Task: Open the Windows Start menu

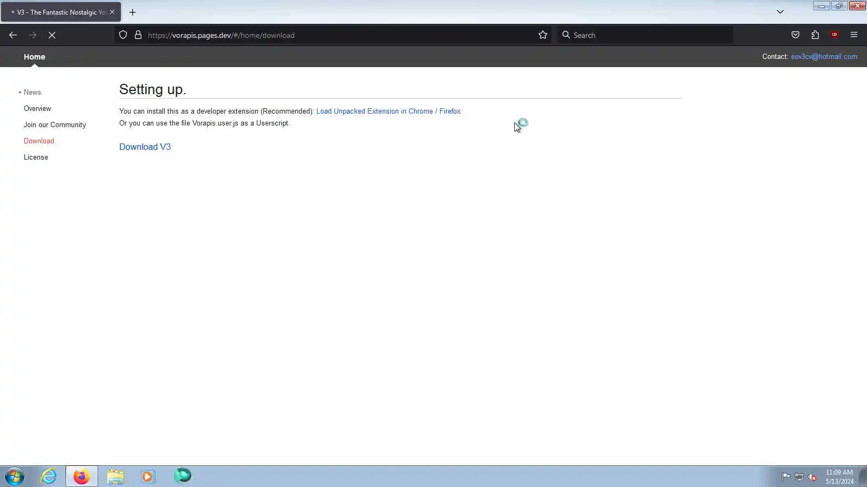Action: (15, 477)
